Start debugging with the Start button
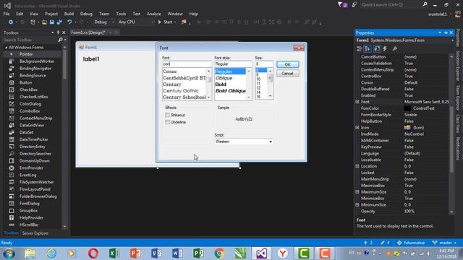463x260 pixels. [166, 22]
